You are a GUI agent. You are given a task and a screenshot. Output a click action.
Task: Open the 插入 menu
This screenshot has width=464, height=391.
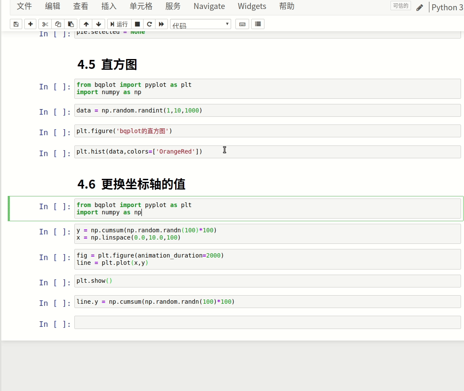(109, 6)
